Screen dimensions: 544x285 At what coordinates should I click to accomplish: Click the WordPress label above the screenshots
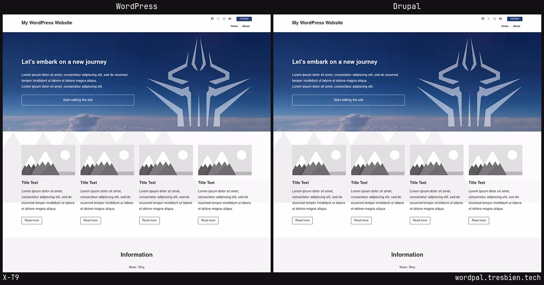point(136,6)
